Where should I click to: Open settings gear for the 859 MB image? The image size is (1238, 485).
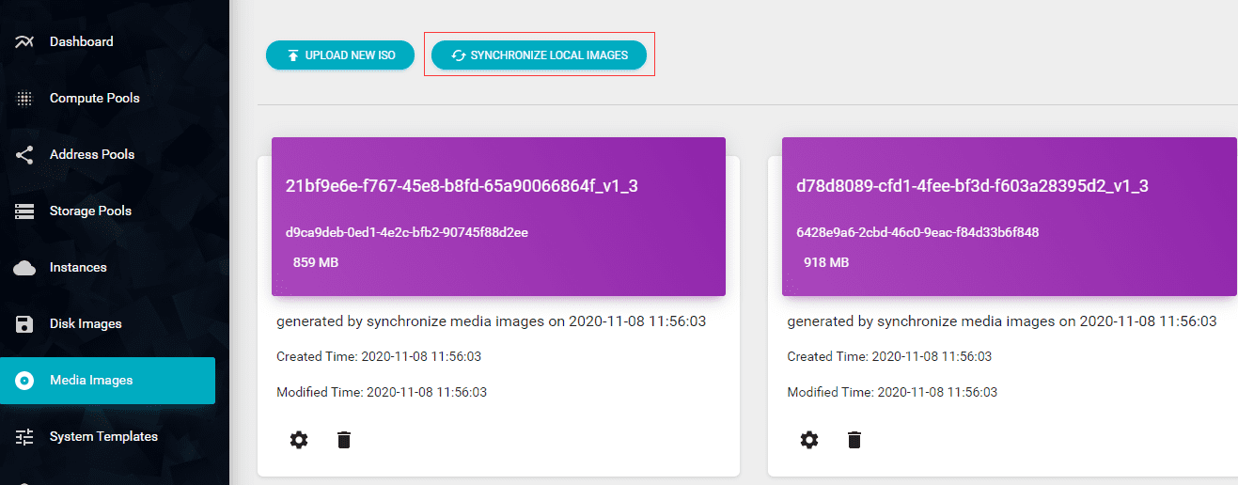tap(299, 440)
